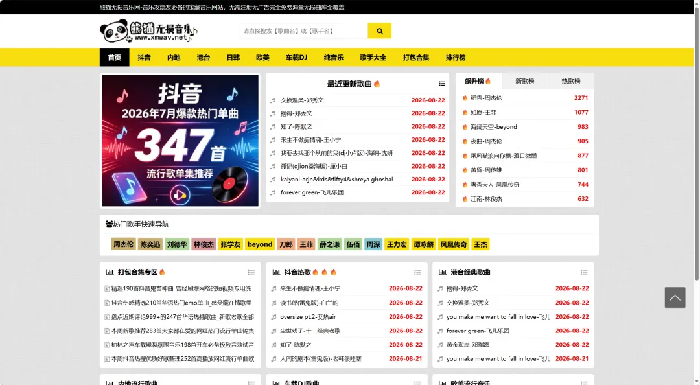
Task: Open the 欧美 navigation menu
Action: pyautogui.click(x=263, y=57)
